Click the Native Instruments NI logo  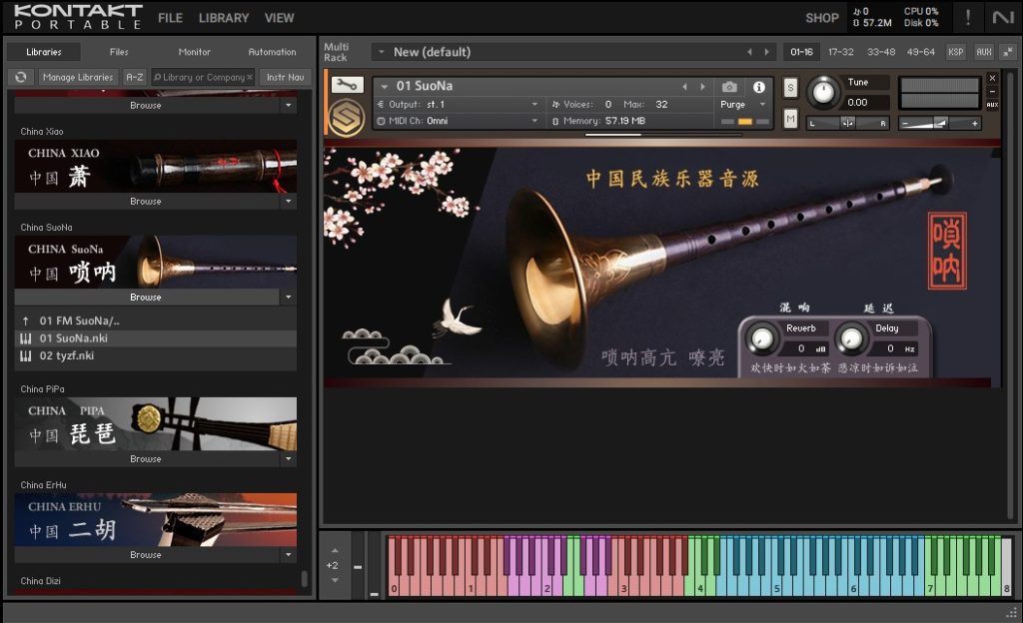[1003, 18]
